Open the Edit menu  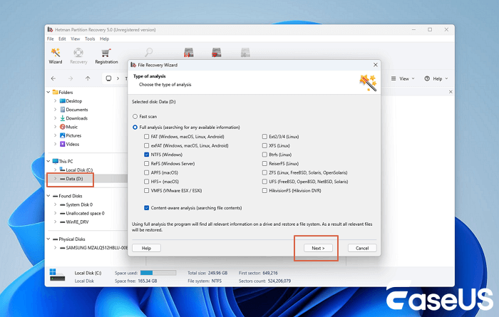(62, 38)
